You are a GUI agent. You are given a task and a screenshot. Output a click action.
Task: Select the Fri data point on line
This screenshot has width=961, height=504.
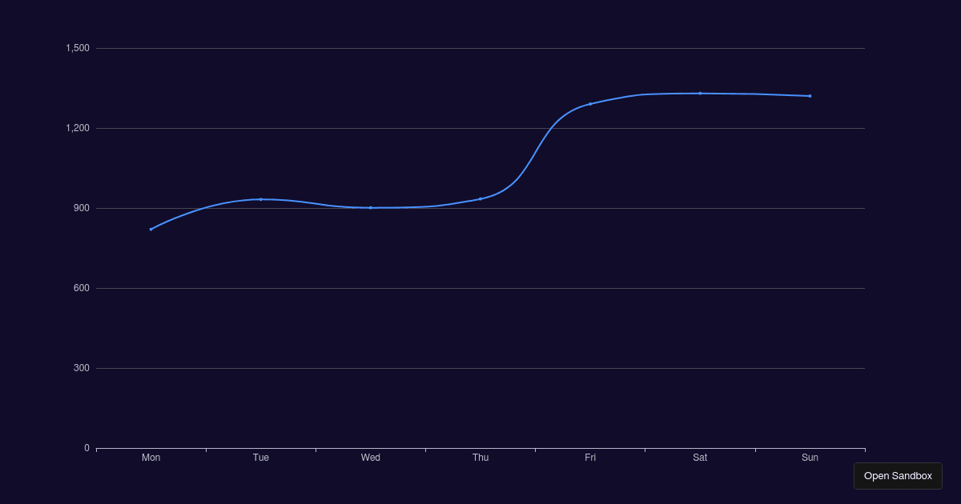pyautogui.click(x=590, y=104)
